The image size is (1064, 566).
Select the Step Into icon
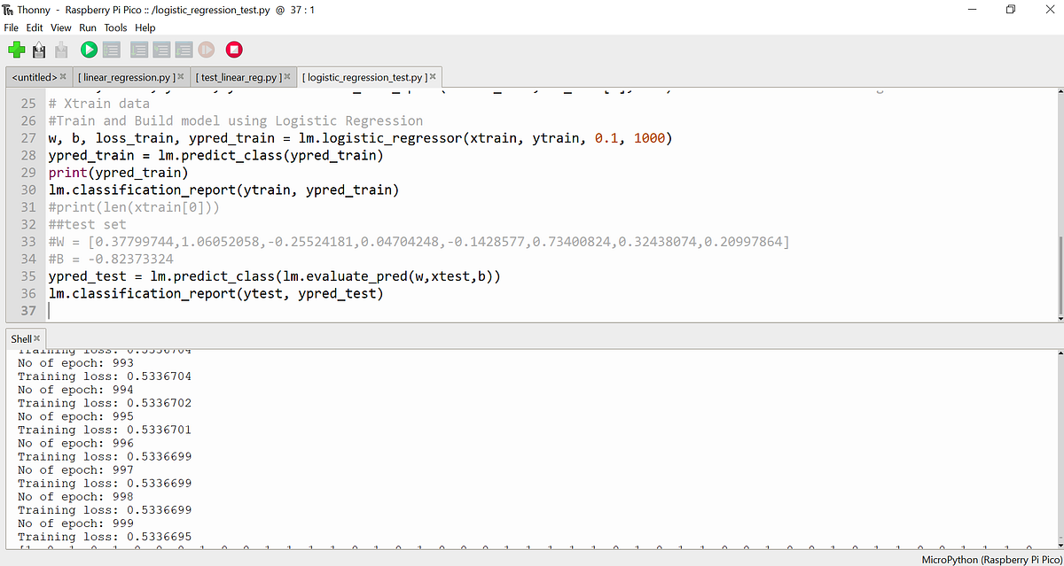point(160,50)
